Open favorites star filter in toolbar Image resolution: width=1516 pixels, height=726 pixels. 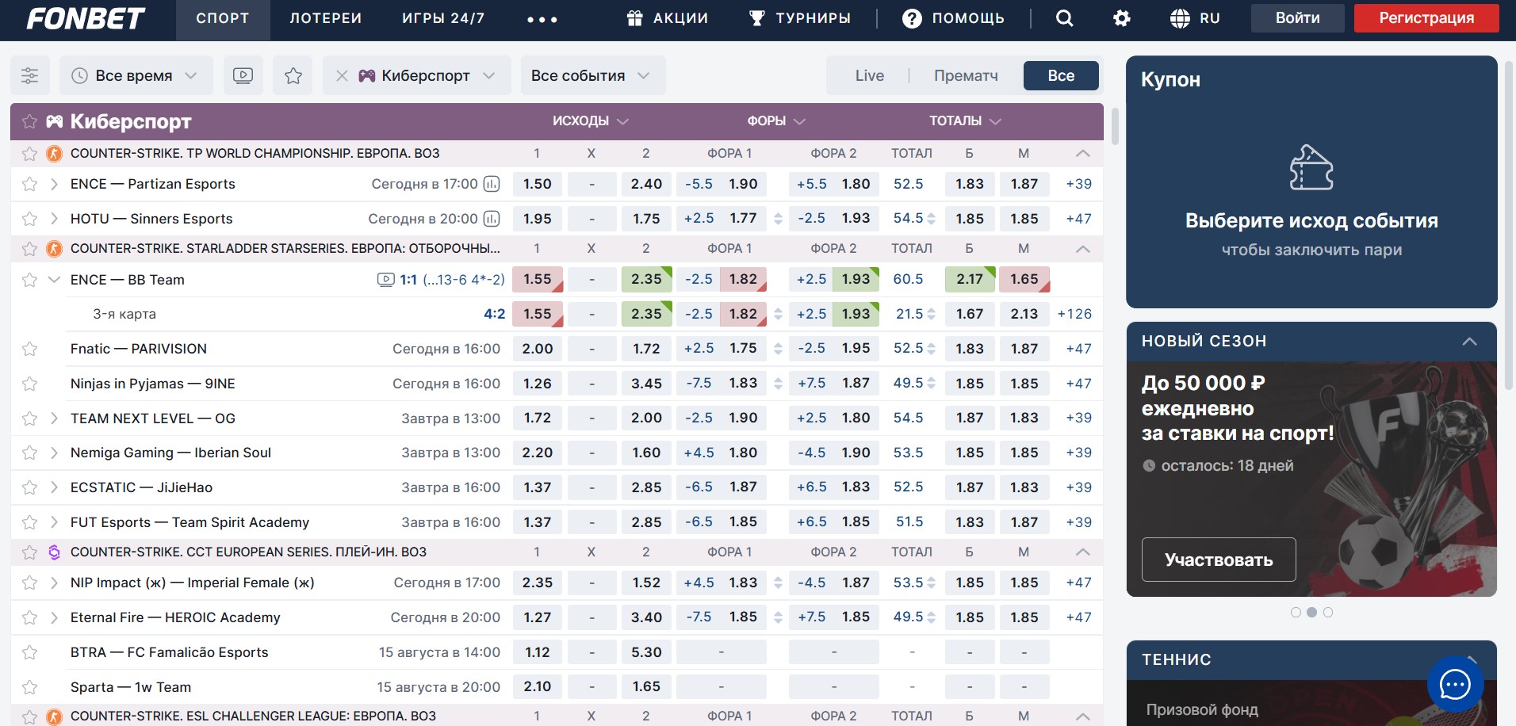(293, 76)
